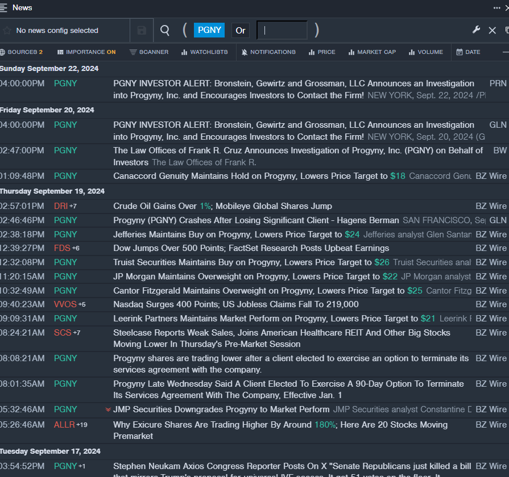Click the JMP downgrade red arrow icon
Image resolution: width=509 pixels, height=477 pixels.
coord(108,409)
